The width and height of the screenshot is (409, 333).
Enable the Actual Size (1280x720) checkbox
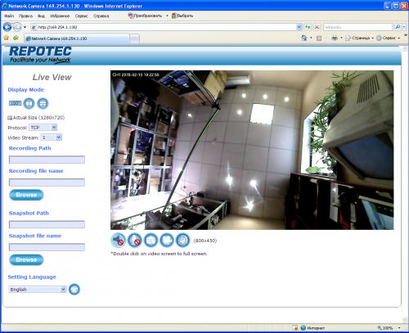pos(10,118)
